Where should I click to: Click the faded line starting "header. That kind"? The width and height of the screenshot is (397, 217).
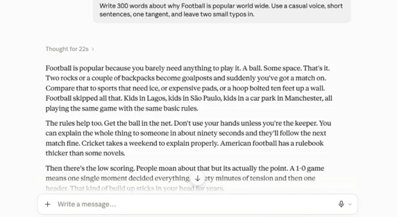click(135, 188)
